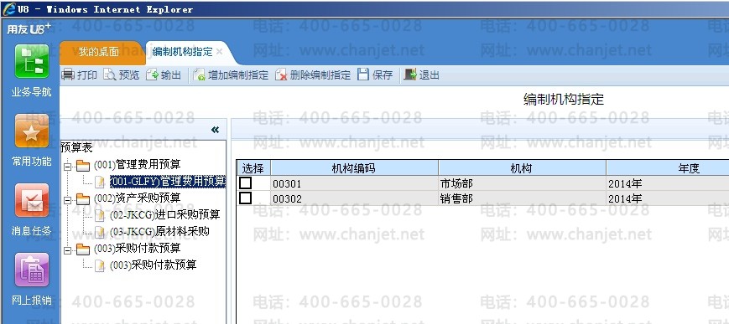Open the 消息任务 mail icon
729x324 pixels.
coord(31,200)
